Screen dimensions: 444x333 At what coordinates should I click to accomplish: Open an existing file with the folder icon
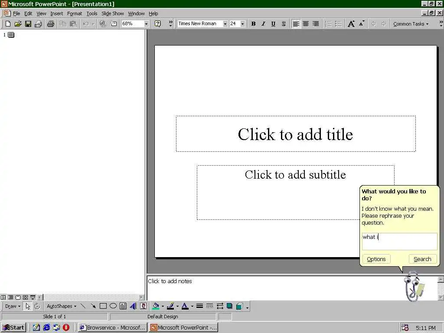(x=18, y=24)
